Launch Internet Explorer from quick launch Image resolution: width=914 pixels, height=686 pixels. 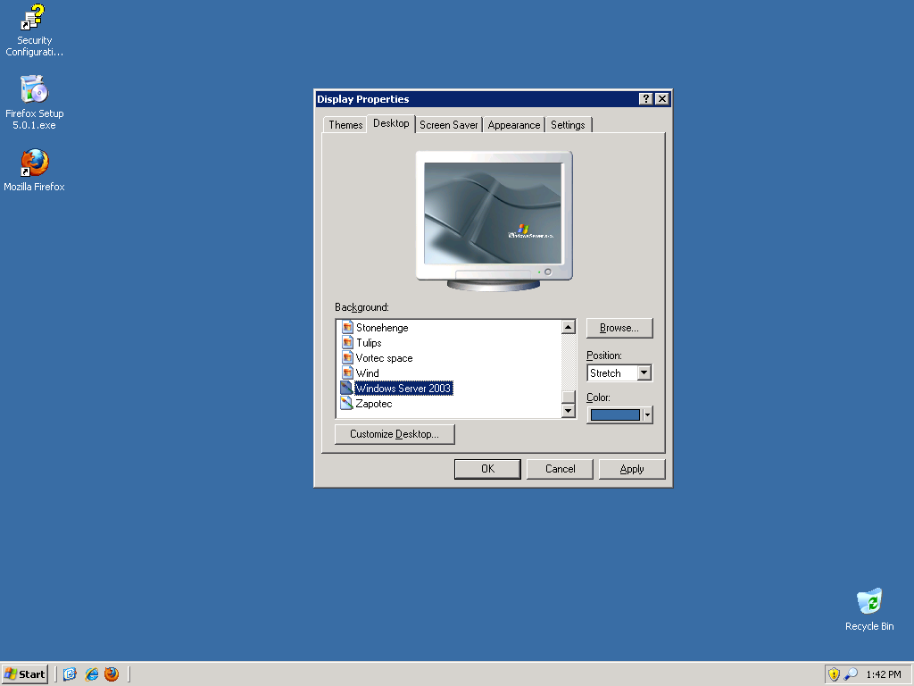[92, 674]
